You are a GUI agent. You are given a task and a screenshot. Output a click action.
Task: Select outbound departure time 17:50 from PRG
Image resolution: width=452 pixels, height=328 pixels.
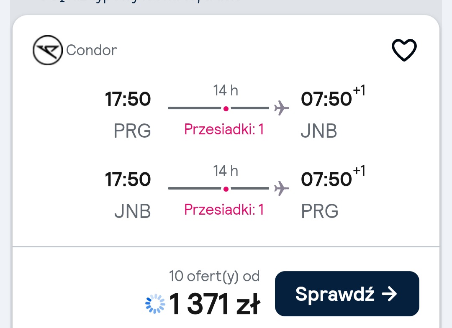pyautogui.click(x=128, y=99)
